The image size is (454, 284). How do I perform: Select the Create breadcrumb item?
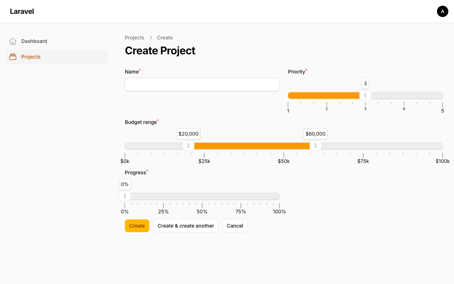(x=165, y=38)
